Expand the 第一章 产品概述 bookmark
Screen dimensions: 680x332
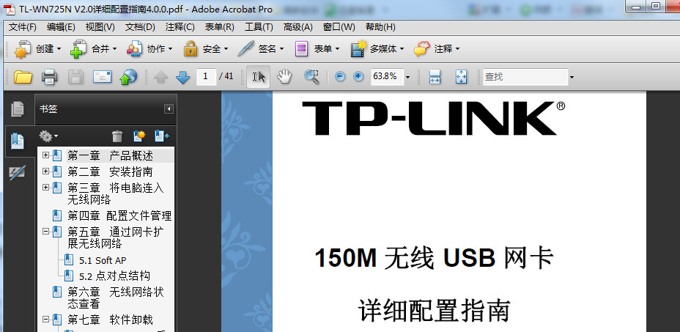click(x=45, y=155)
